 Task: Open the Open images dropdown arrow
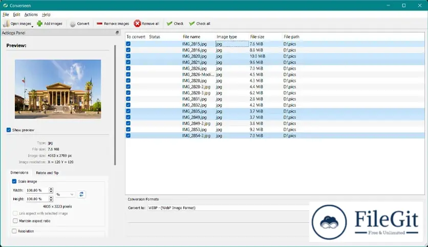[x=32, y=27]
